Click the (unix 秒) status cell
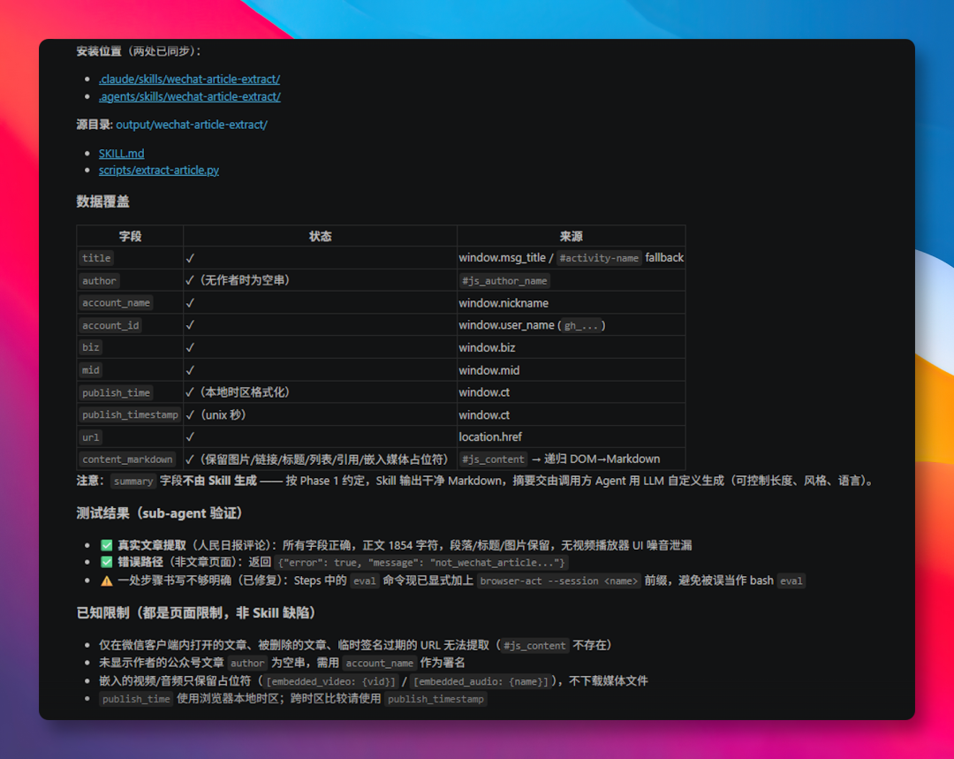Image resolution: width=954 pixels, height=759 pixels. [320, 414]
